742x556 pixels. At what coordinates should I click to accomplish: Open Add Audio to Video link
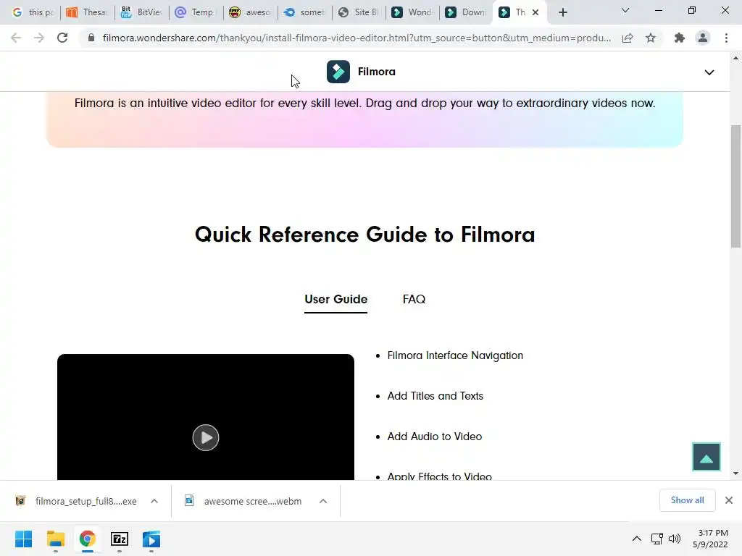435,437
